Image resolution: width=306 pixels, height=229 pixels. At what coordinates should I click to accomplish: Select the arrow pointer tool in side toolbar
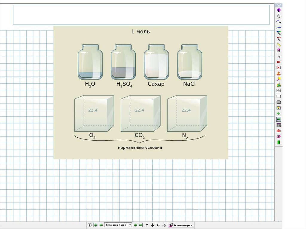point(279,56)
